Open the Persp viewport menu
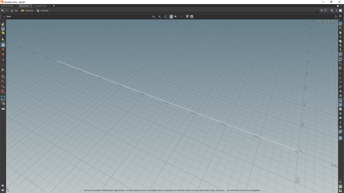This screenshot has width=344, height=193. pos(320,22)
